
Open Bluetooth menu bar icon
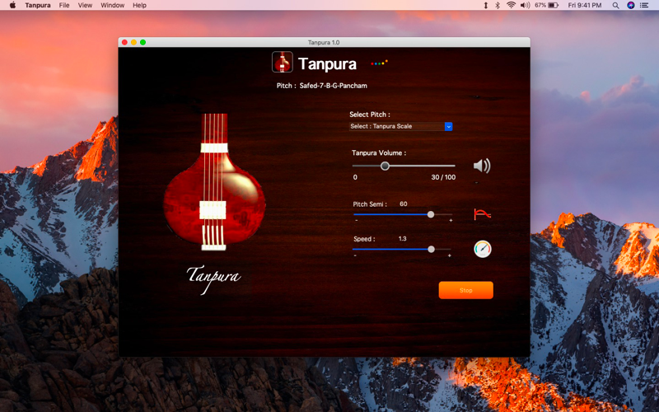click(x=498, y=5)
